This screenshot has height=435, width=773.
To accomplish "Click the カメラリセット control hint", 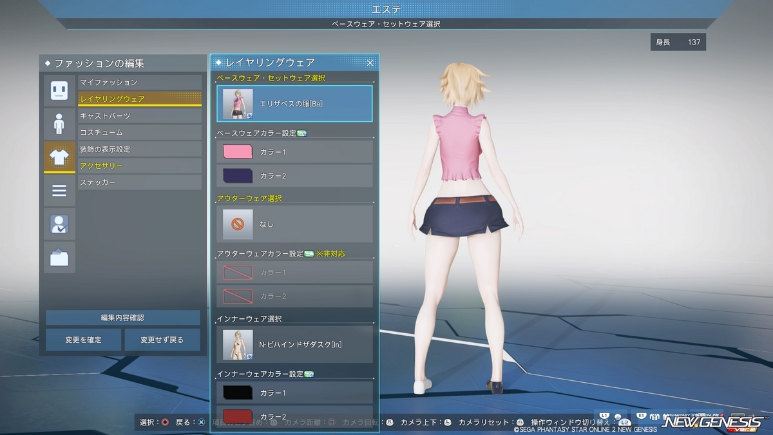I will click(x=490, y=423).
